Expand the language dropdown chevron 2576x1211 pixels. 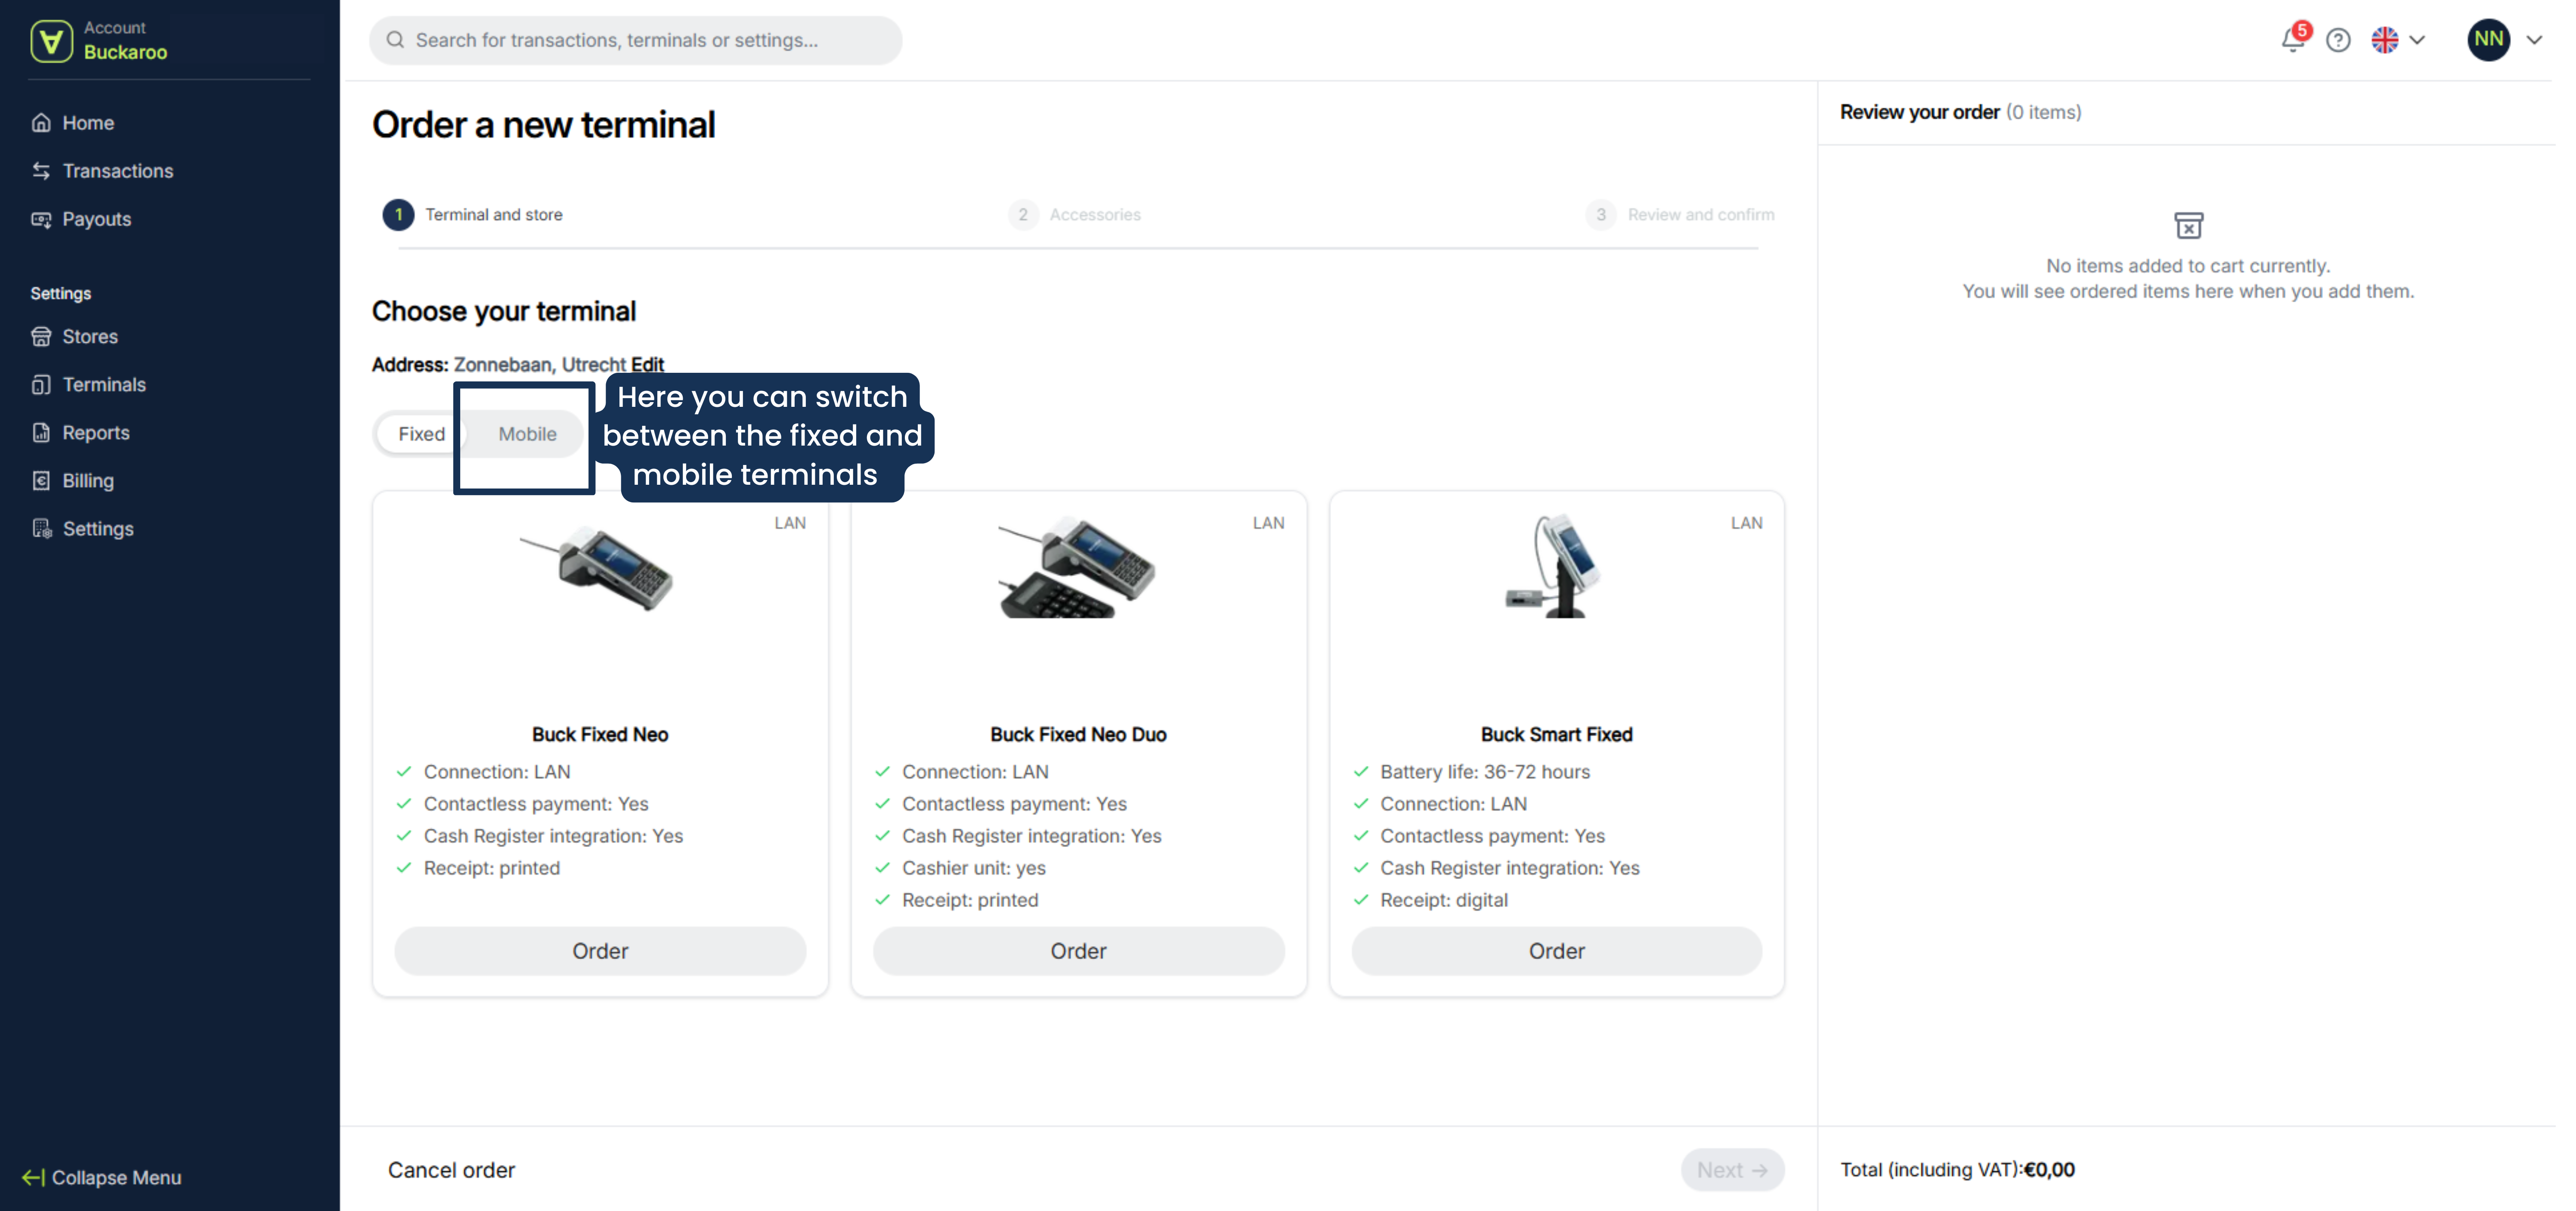click(2417, 40)
